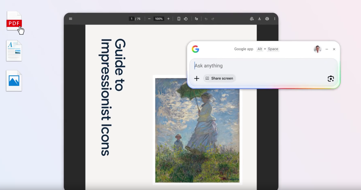Download the PDF file
Image resolution: width=361 pixels, height=190 pixels.
259,19
